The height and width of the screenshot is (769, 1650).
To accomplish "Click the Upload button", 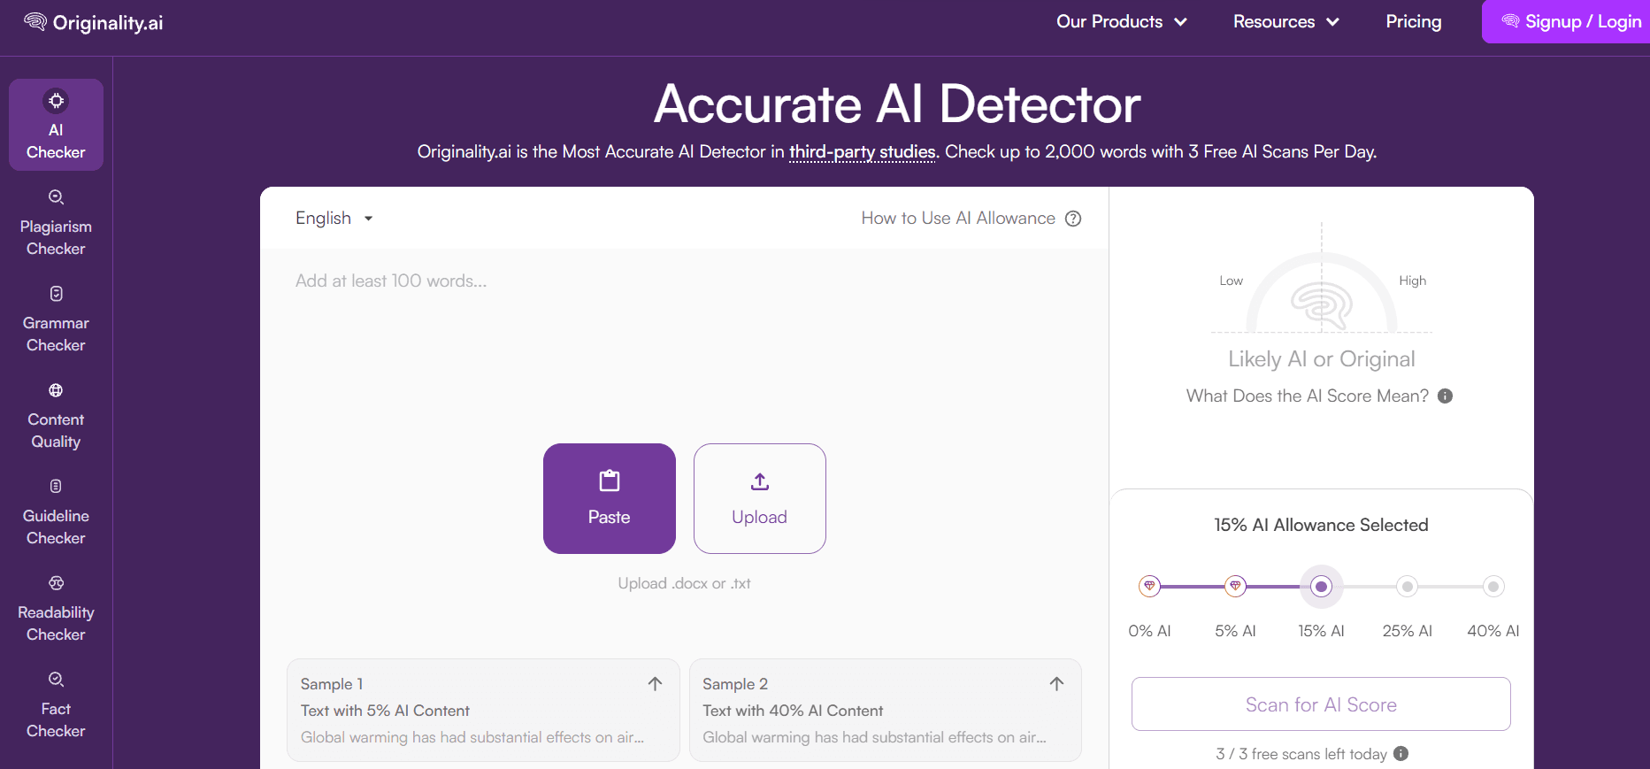I will (760, 499).
